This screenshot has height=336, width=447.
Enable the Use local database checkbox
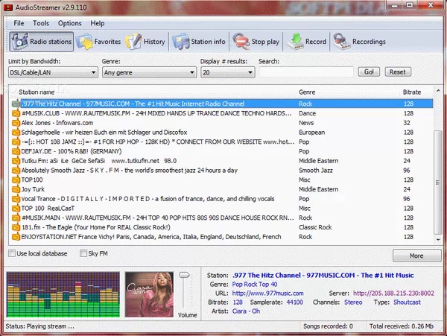coord(12,253)
